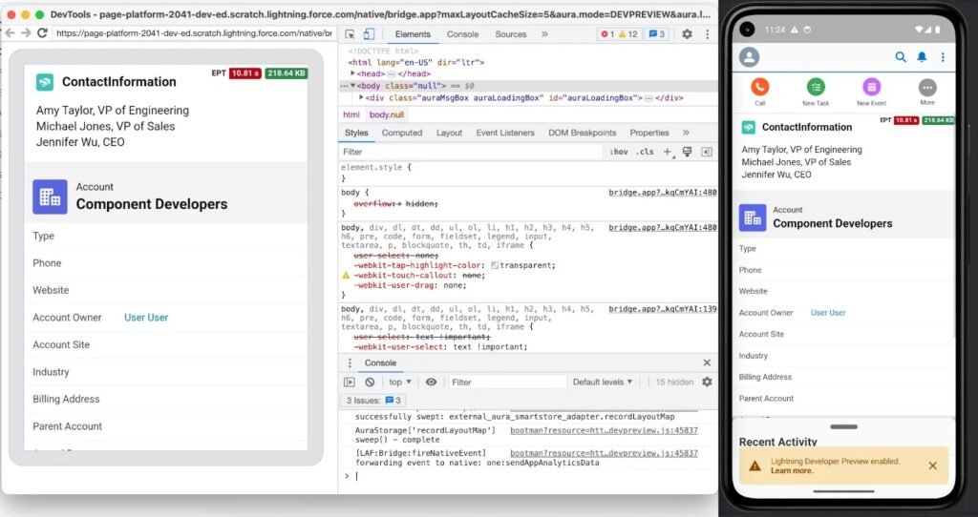Open the Properties pane tab
Viewport: 978px width, 517px height.
tap(649, 133)
